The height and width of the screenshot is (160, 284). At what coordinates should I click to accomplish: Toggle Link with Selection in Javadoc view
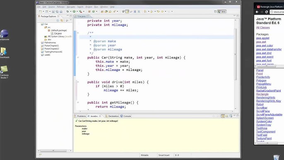pyautogui.click(x=223, y=116)
